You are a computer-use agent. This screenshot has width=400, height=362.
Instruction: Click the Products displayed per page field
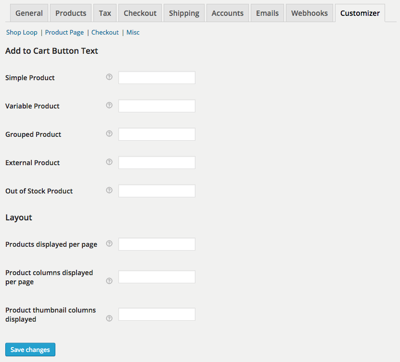(157, 244)
